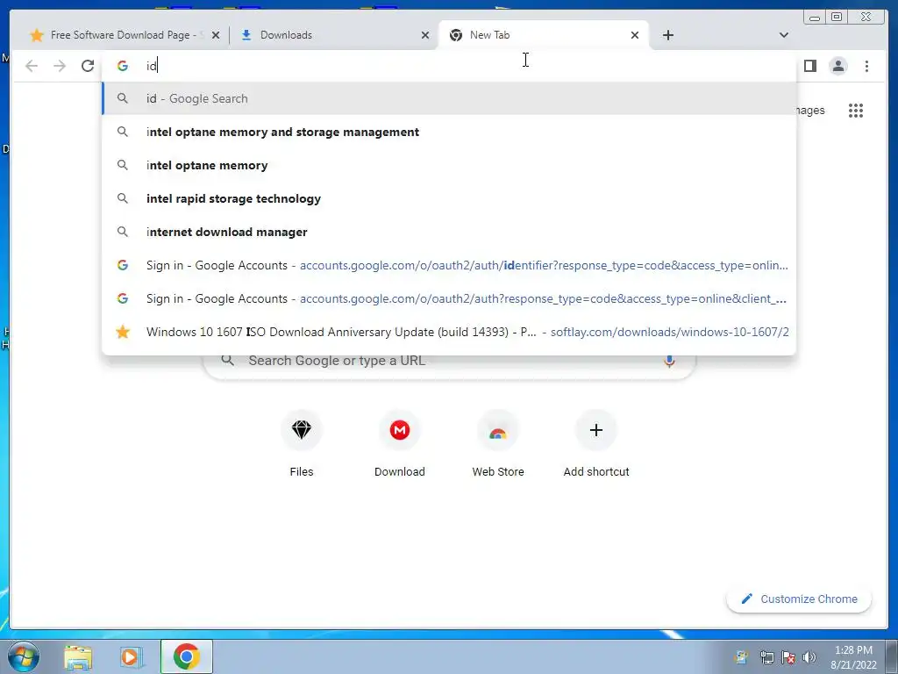Click the Add shortcut plus tile
The image size is (898, 674).
click(x=595, y=443)
